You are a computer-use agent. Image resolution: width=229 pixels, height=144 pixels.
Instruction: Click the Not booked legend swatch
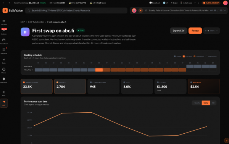[x=206, y=57]
